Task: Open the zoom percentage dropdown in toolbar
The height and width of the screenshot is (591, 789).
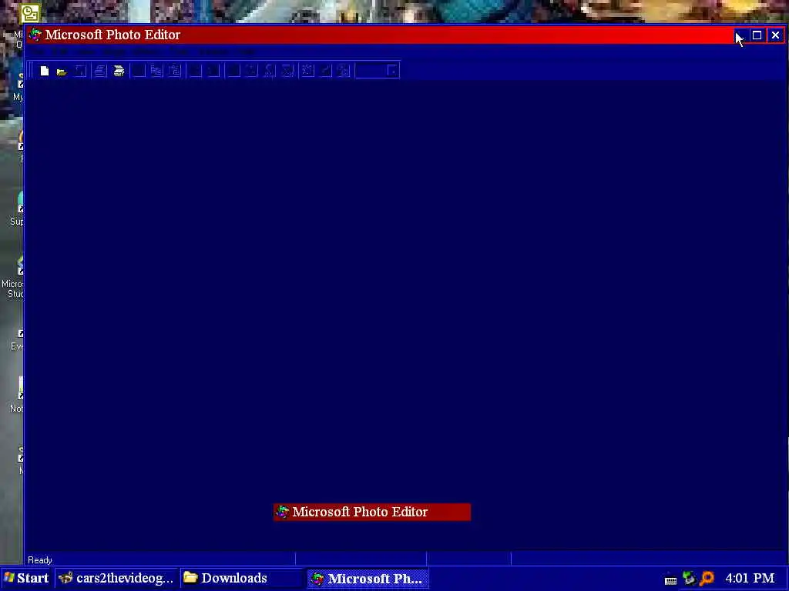Action: [393, 71]
